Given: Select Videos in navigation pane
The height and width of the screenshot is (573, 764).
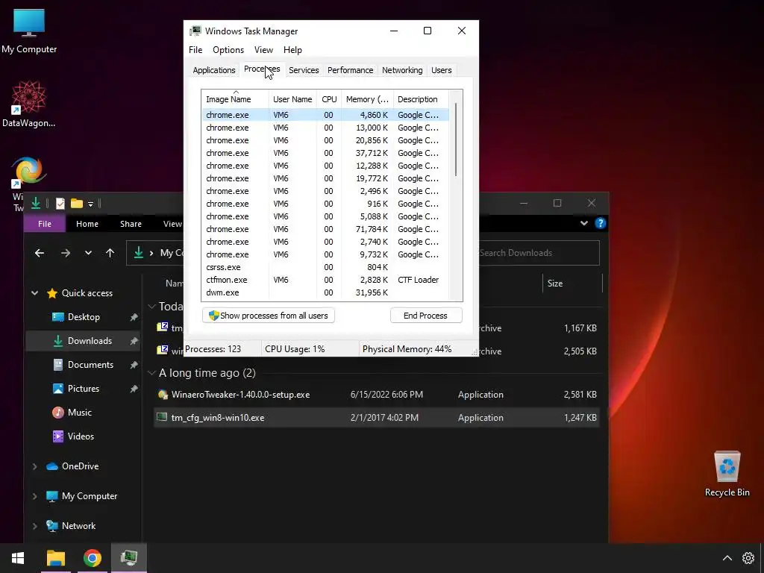Looking at the screenshot, I should coord(81,436).
